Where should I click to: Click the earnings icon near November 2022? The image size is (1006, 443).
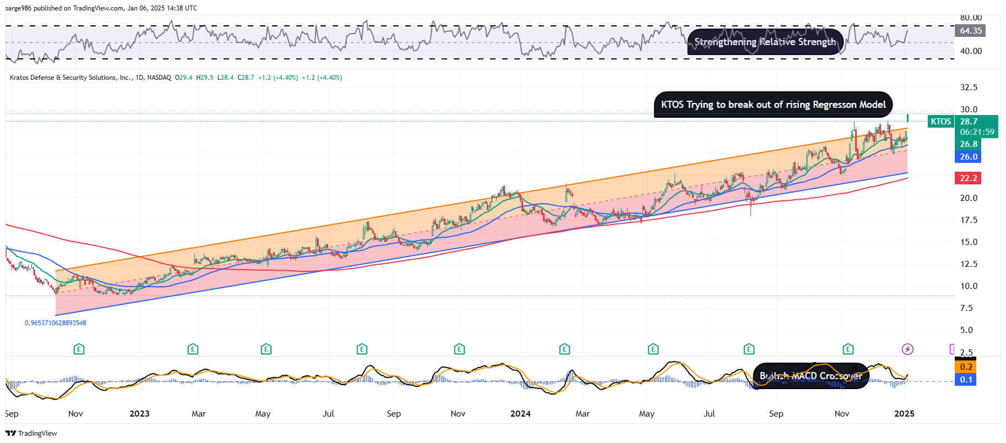pyautogui.click(x=79, y=349)
